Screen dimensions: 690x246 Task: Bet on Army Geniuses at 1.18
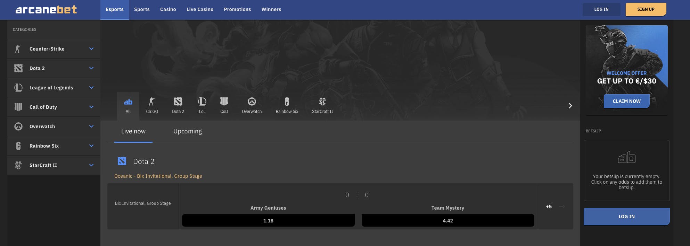click(x=268, y=220)
